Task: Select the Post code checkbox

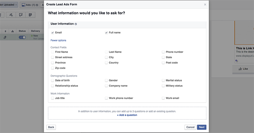Action: coord(163,63)
